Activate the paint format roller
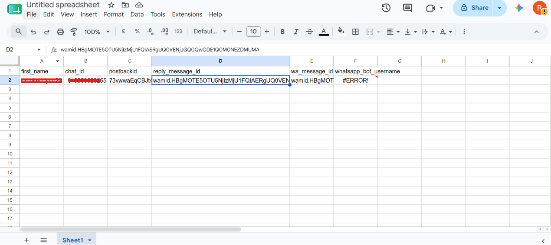 [74, 32]
